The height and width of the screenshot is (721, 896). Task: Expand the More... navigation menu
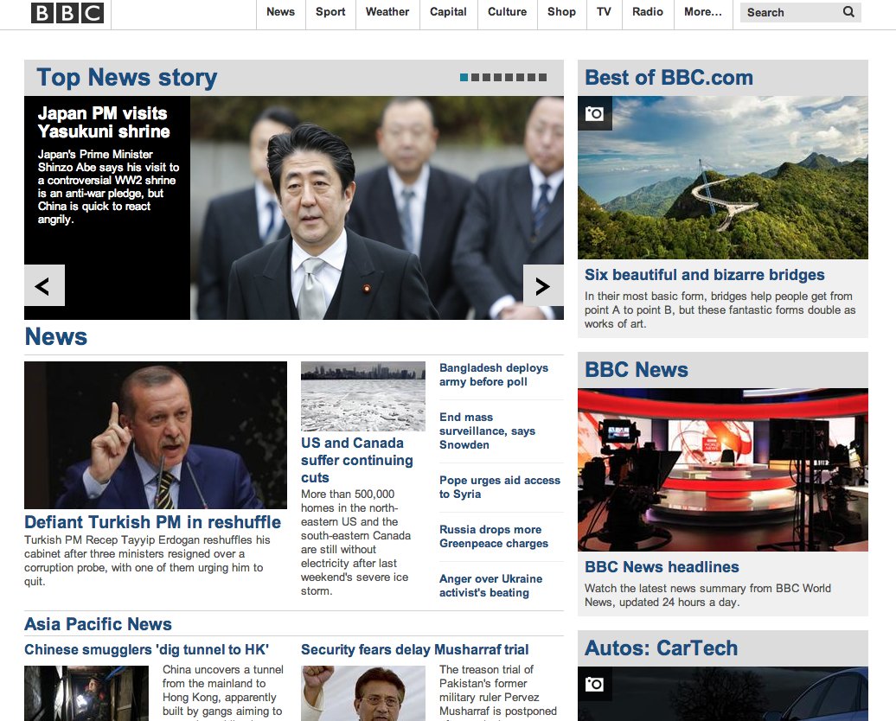[703, 12]
